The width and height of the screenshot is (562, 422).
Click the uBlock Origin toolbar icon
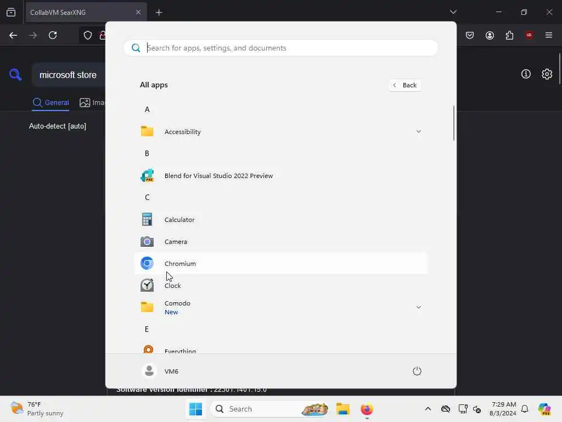[x=529, y=35]
